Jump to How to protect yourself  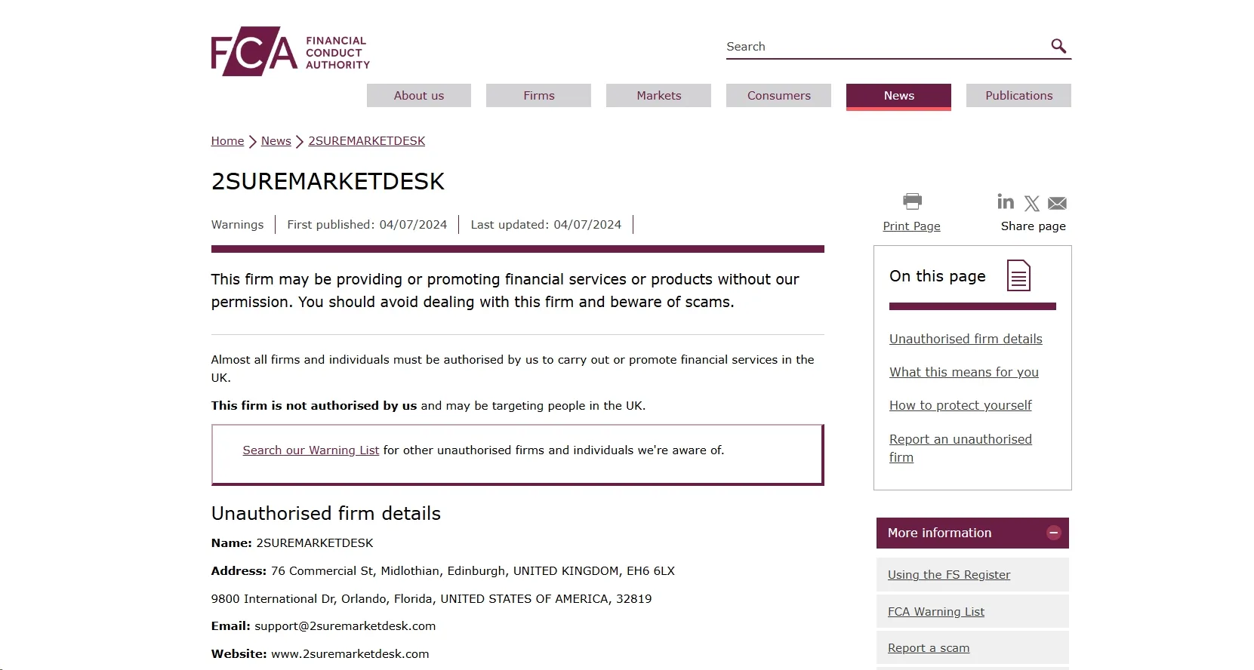tap(960, 406)
